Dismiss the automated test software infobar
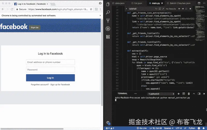The height and width of the screenshot is (130, 207). click(x=100, y=16)
